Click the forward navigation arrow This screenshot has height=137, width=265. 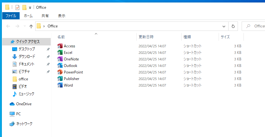click(17, 26)
